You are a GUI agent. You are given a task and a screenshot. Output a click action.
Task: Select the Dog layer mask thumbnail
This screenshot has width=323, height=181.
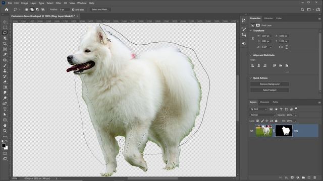(284, 131)
